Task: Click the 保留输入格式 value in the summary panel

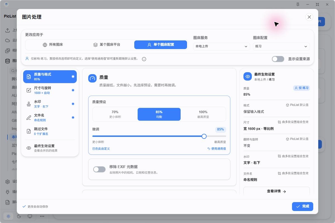Action: pyautogui.click(x=254, y=111)
